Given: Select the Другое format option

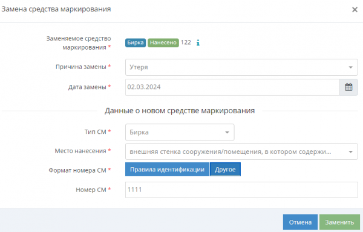Looking at the screenshot, I should (x=225, y=170).
